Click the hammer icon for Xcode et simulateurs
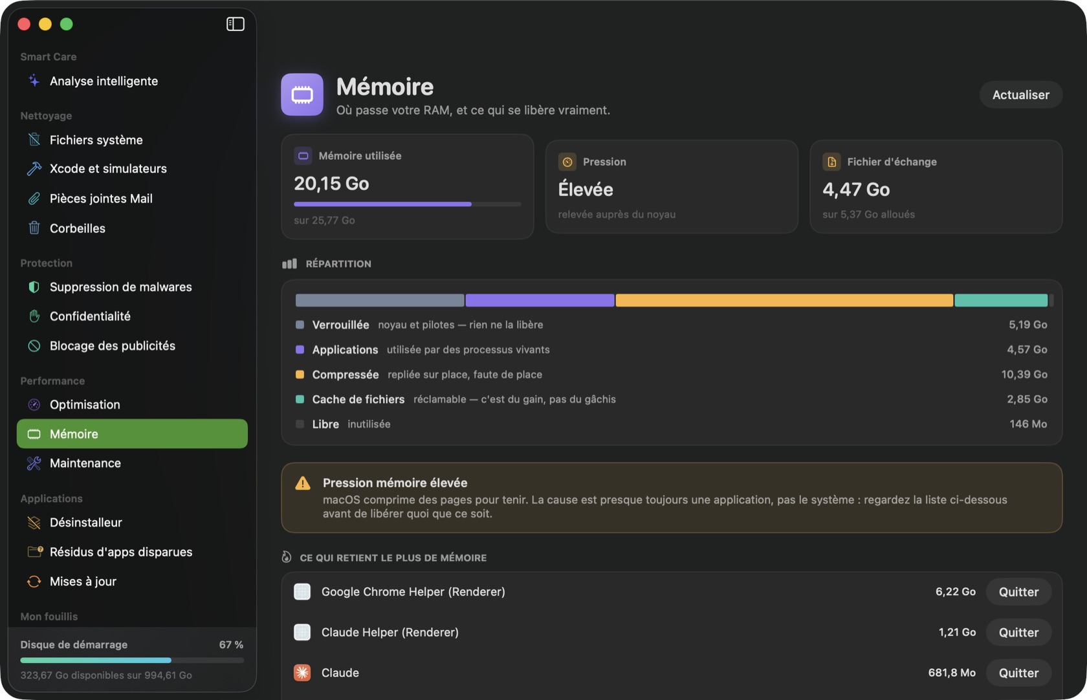Viewport: 1087px width, 700px height. 34,169
